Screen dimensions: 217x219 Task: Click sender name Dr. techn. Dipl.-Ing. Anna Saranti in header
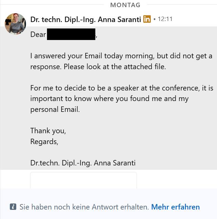pyautogui.click(x=86, y=19)
